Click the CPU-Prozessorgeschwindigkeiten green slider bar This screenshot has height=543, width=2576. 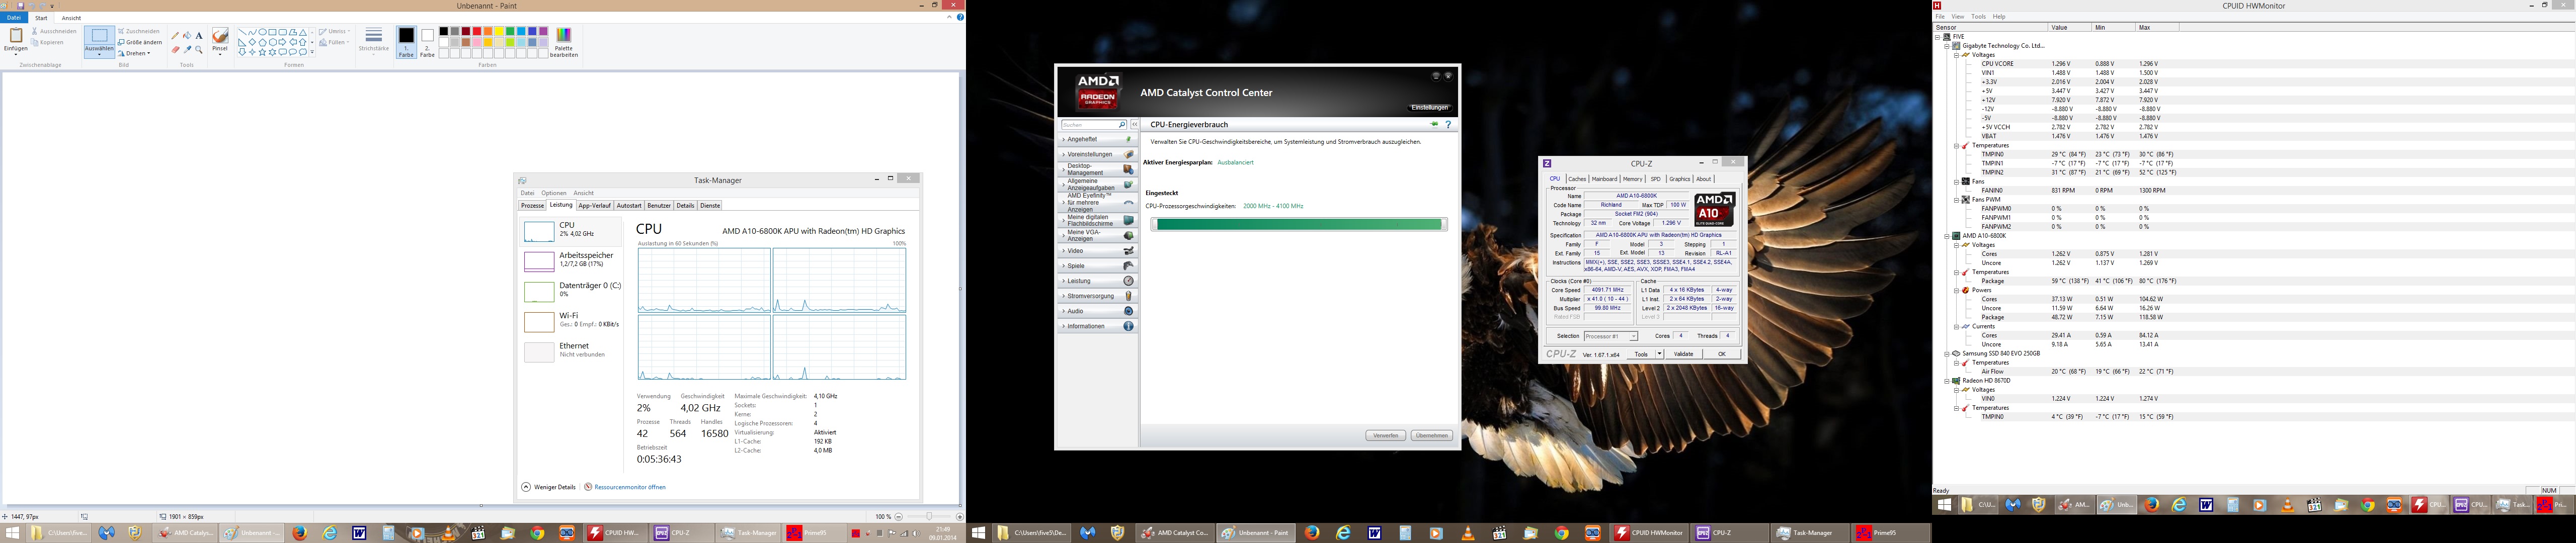point(1299,224)
